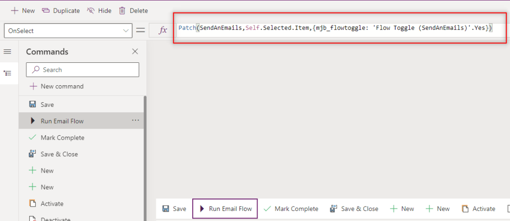
Task: Click New in the top toolbar
Action: point(23,10)
